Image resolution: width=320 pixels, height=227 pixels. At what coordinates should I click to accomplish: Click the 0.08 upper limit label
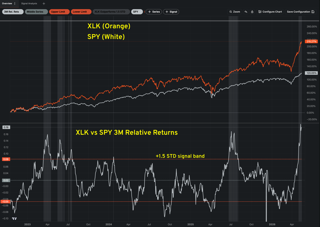6,159
